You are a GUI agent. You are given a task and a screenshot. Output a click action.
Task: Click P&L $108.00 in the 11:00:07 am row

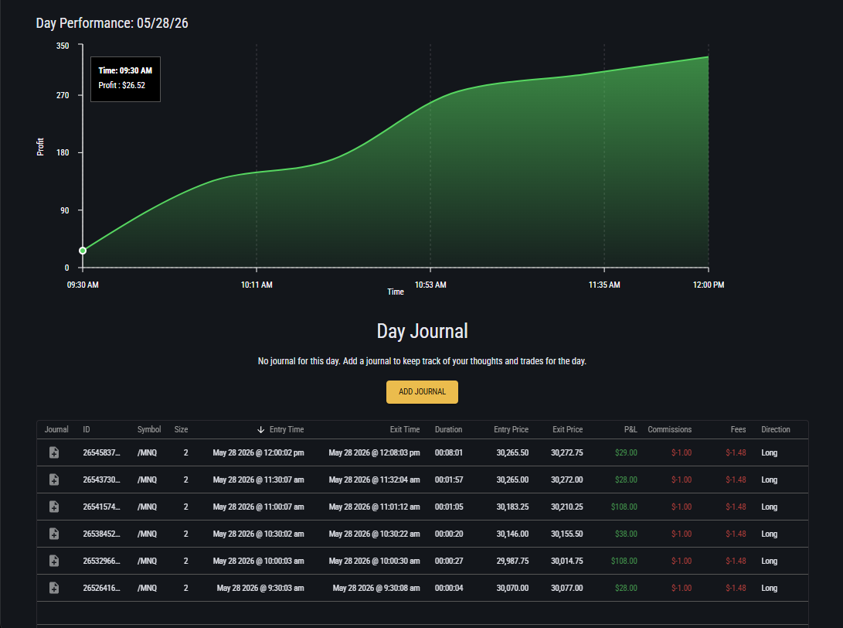click(624, 507)
